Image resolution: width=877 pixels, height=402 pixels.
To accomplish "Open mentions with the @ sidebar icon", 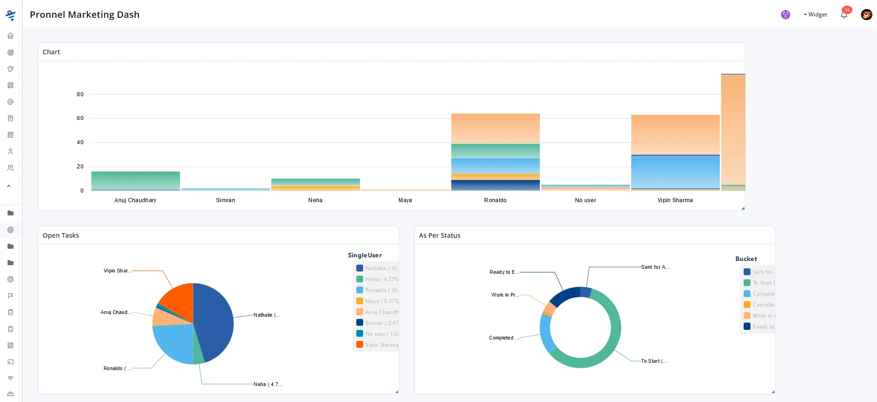I will tap(11, 102).
